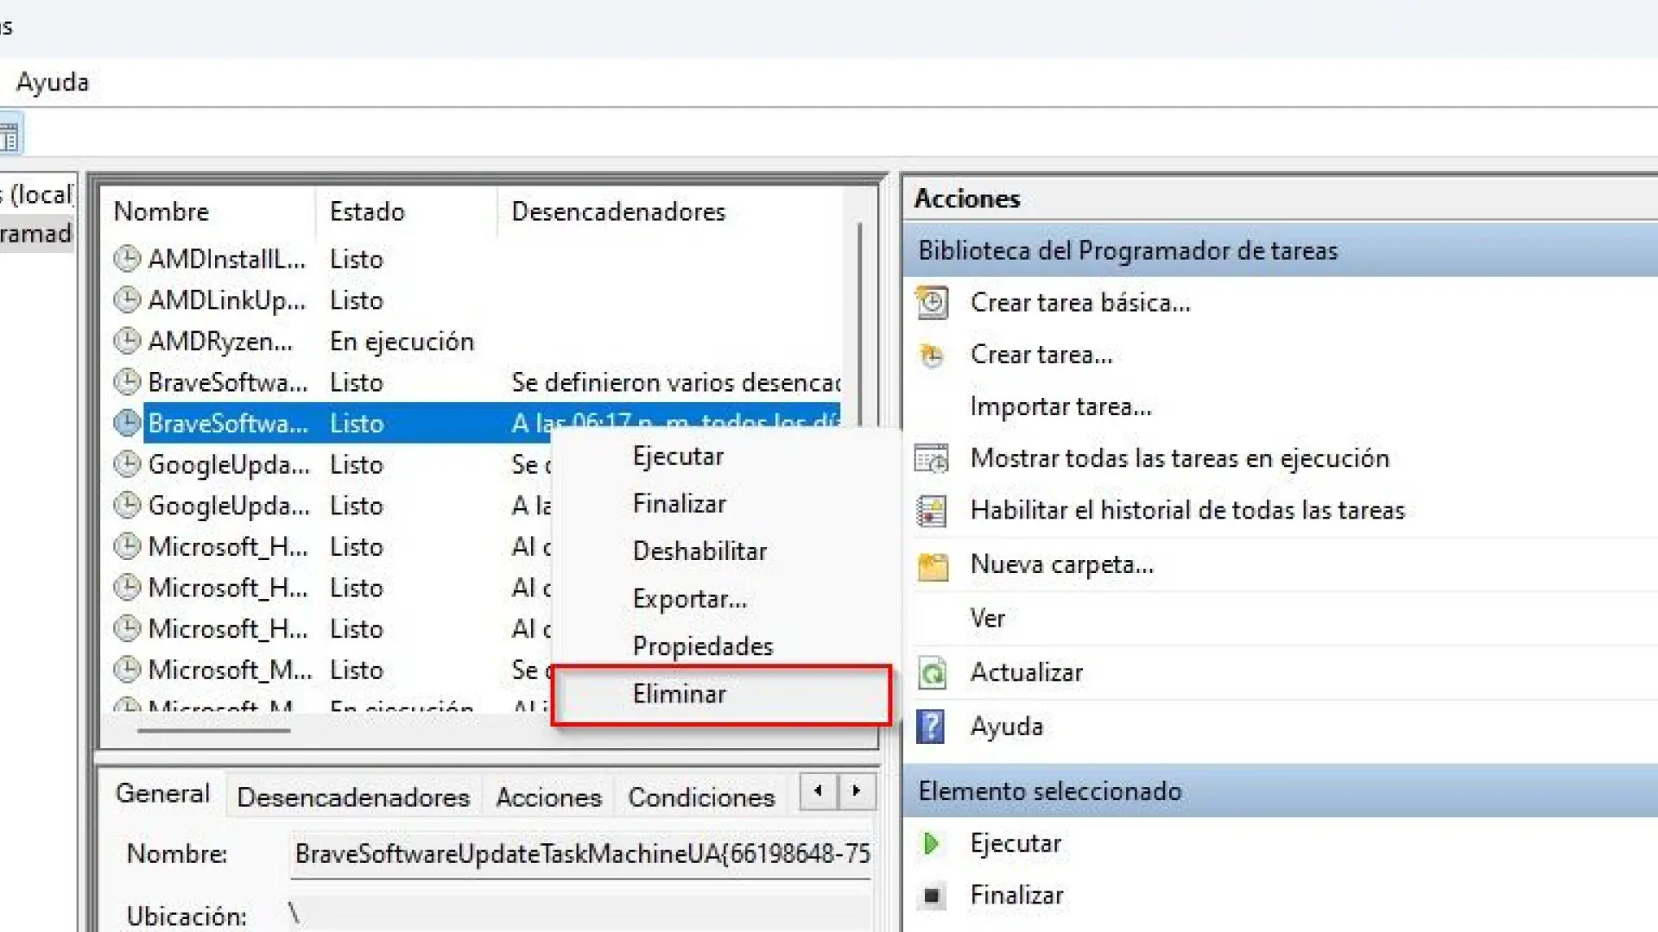
Task: Select Deshabilitar in the context menu
Action: coord(699,551)
